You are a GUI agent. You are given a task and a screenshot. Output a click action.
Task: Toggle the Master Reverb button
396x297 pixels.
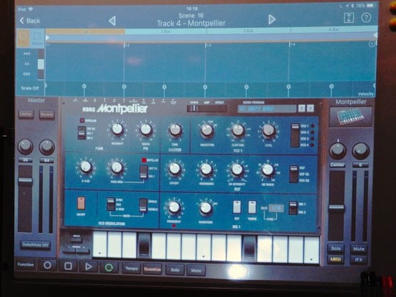[x=47, y=115]
